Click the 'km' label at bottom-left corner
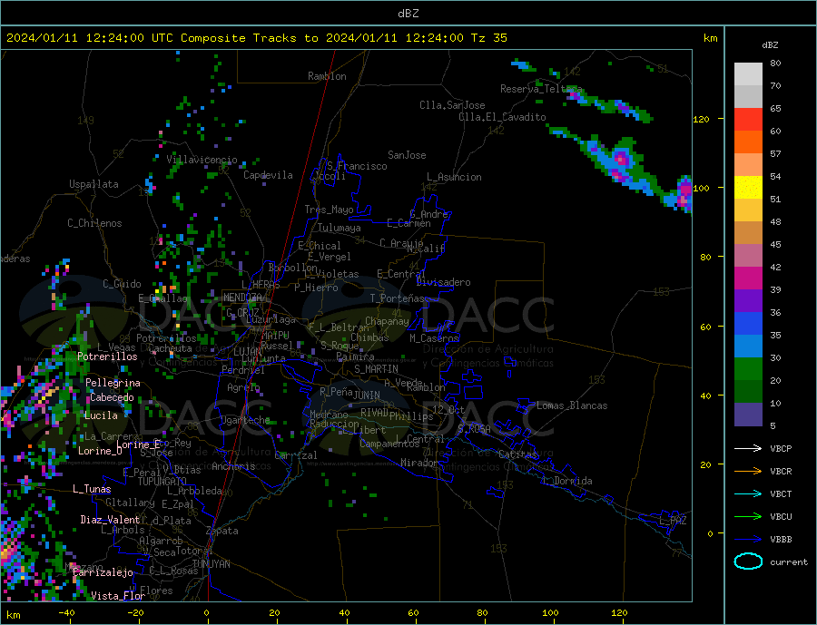The width and height of the screenshot is (817, 625). click(14, 615)
